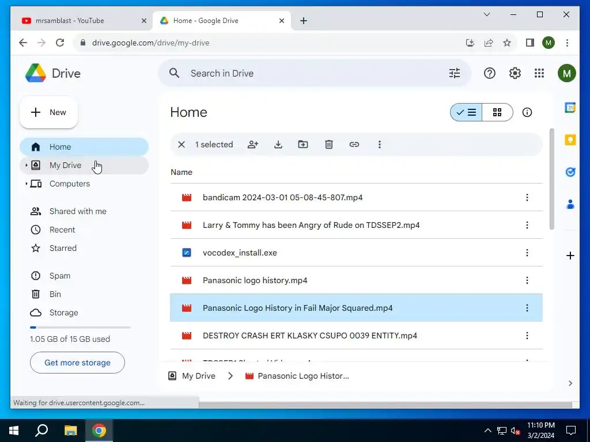Open Chrome tab search dropdown

486,14
